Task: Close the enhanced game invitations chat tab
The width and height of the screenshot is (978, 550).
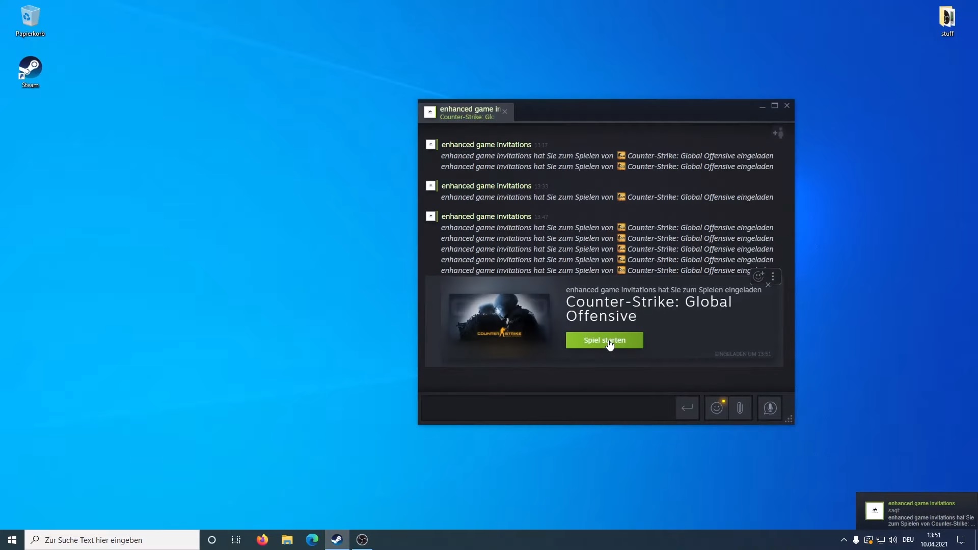Action: (x=505, y=112)
